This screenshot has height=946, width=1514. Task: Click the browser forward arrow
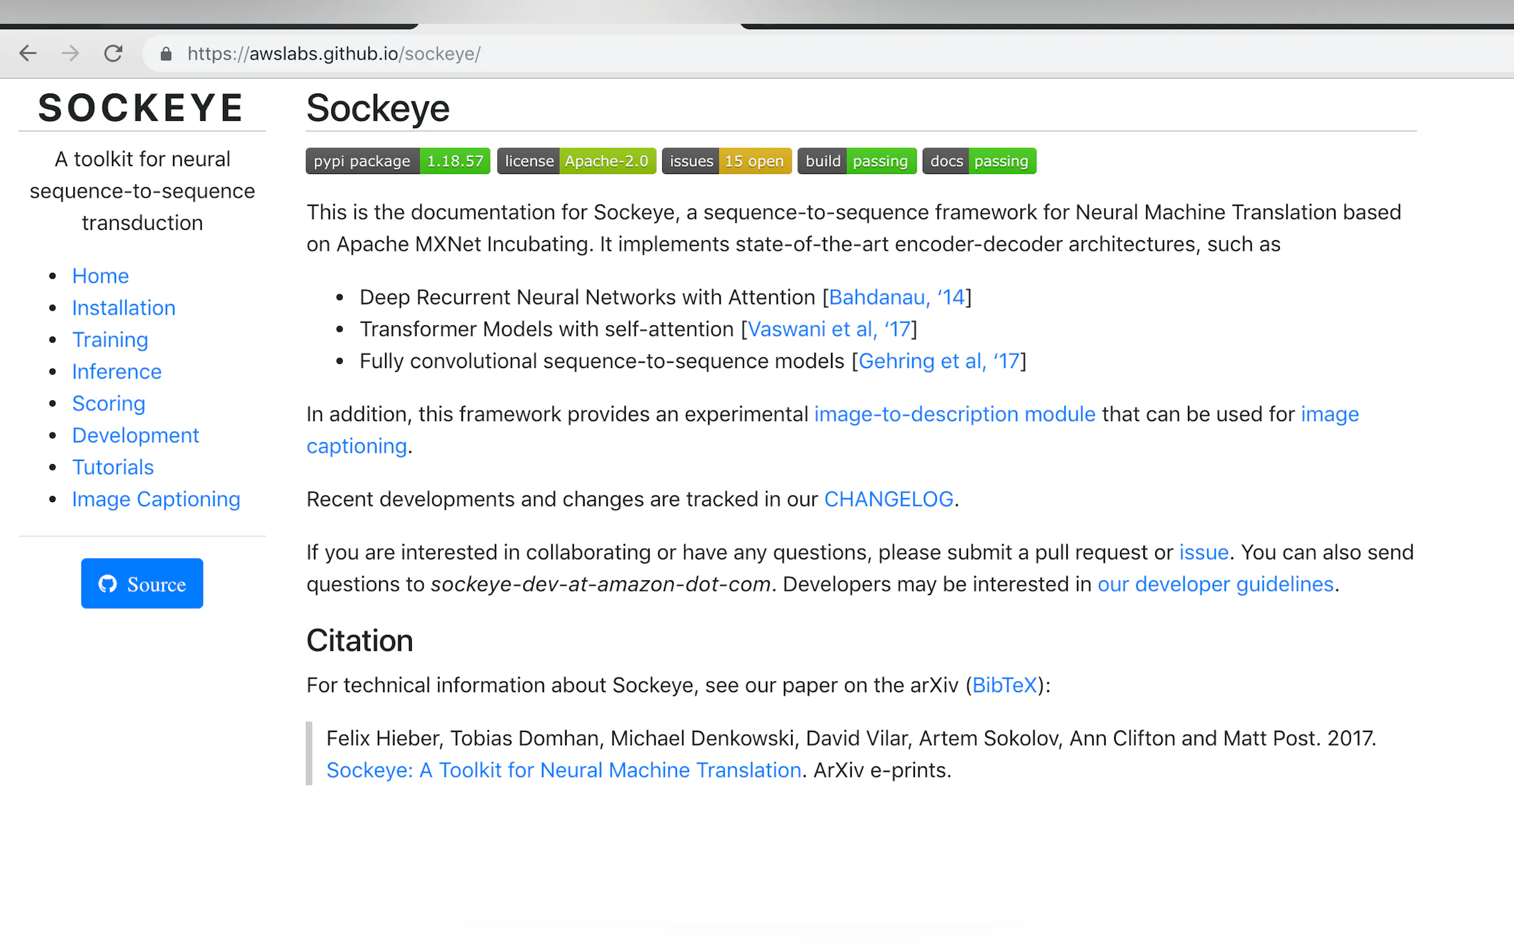(70, 54)
